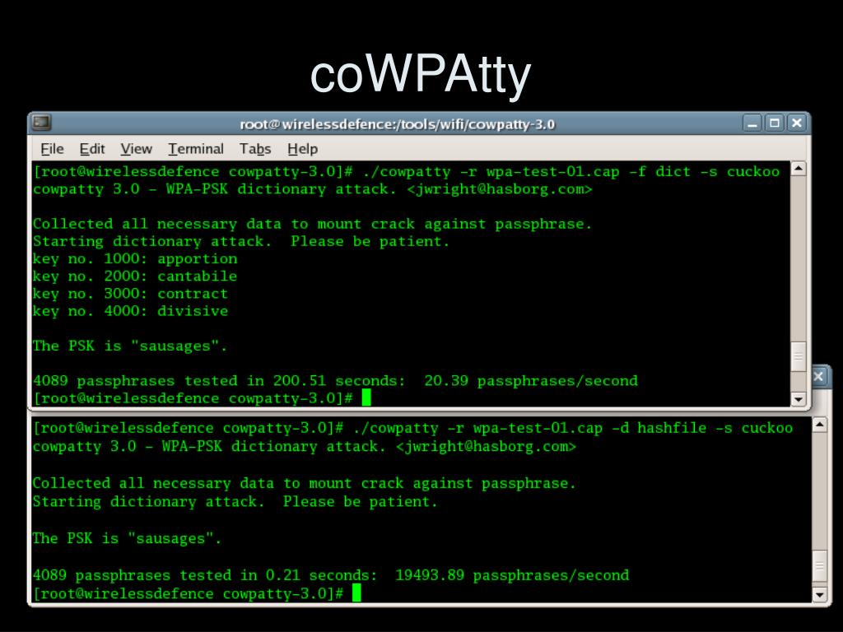Close the background terminal window
Screen dimensions: 843x632
pyautogui.click(x=819, y=377)
